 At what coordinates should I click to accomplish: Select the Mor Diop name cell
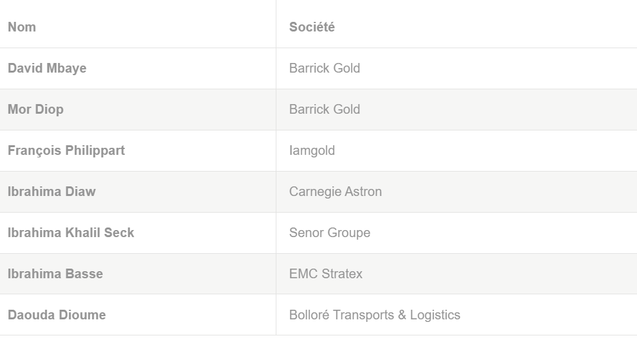(x=35, y=109)
